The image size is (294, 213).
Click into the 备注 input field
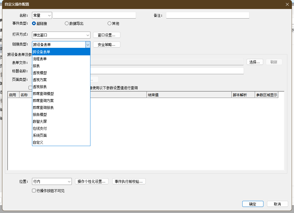pos(207,15)
